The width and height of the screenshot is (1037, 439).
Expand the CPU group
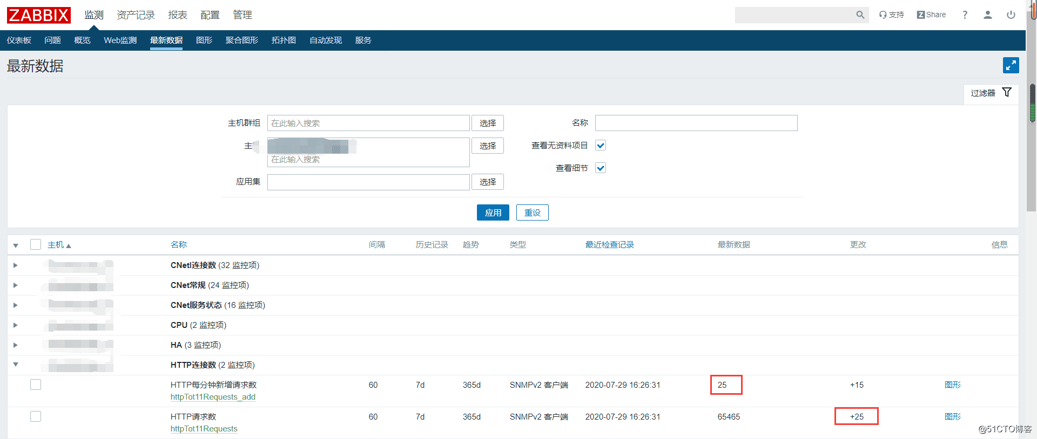coord(15,325)
